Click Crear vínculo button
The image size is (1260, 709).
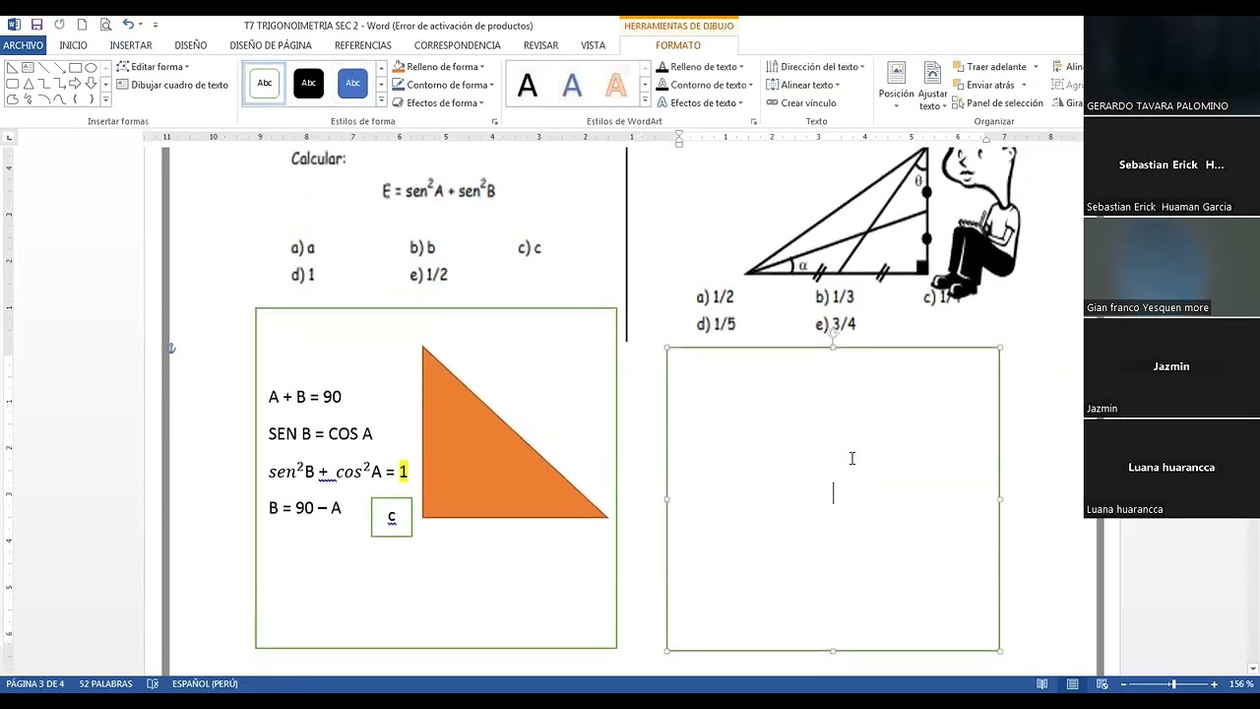[801, 102]
